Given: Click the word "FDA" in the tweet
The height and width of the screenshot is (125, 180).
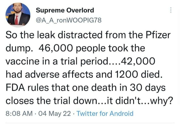Looking at the screenshot, I should (15, 87).
